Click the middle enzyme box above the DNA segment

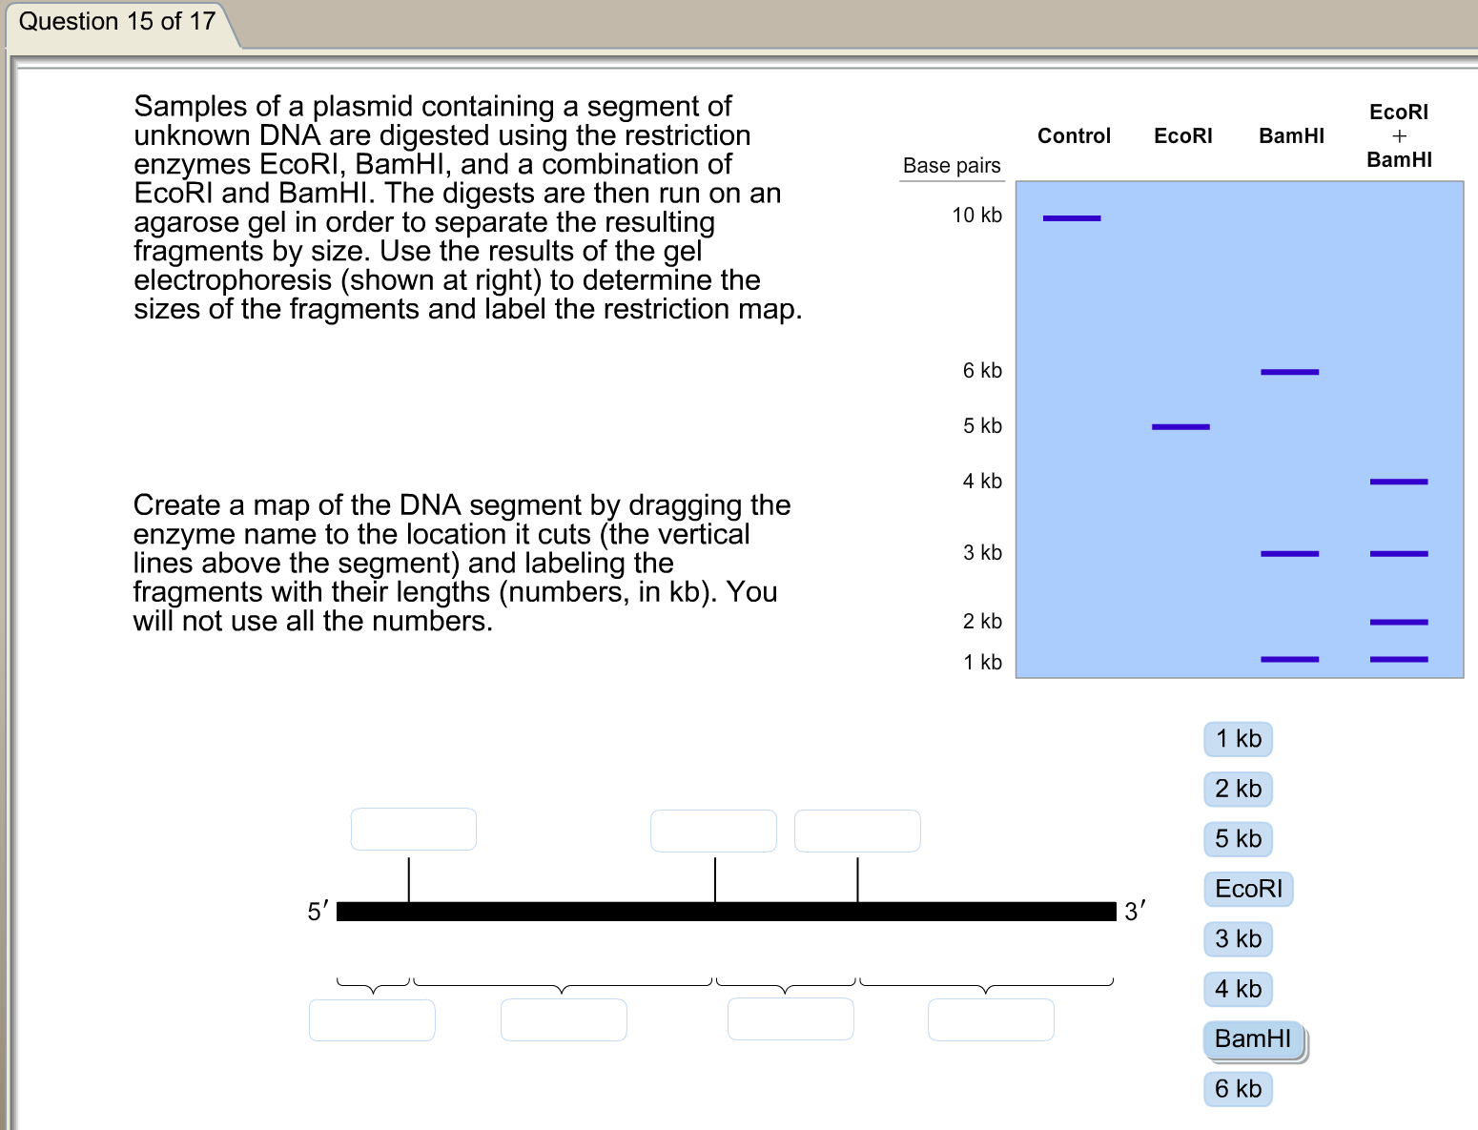point(713,831)
